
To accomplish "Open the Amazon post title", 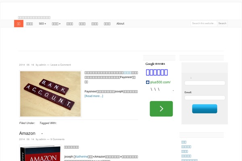I will click(x=31, y=133).
